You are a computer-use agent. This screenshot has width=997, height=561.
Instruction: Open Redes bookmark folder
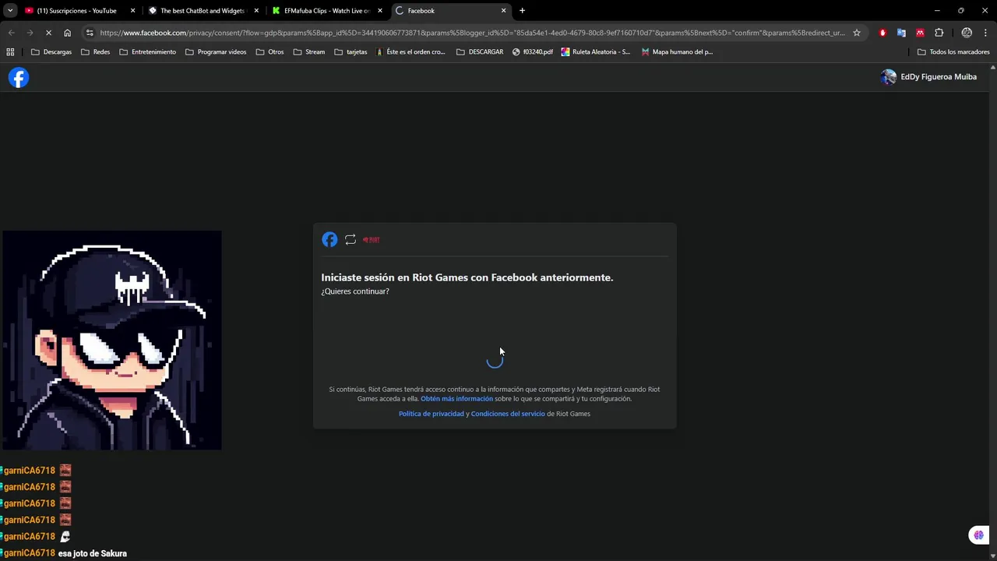96,52
